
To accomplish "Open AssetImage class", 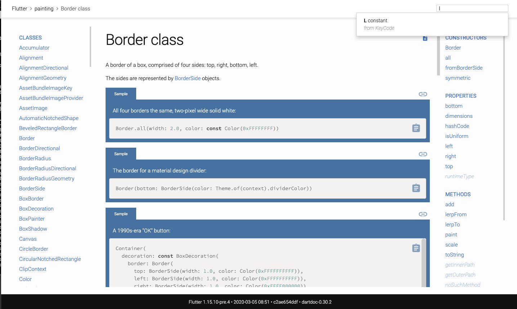I will pos(33,108).
